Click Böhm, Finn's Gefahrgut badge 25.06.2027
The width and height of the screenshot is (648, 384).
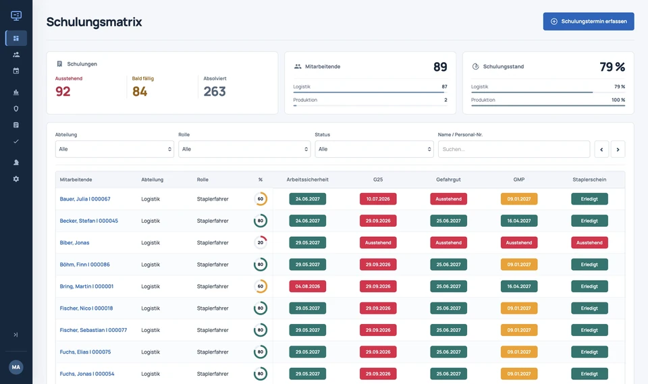[448, 265]
